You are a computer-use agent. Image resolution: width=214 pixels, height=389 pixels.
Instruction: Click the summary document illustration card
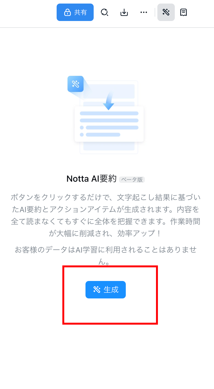109,124
